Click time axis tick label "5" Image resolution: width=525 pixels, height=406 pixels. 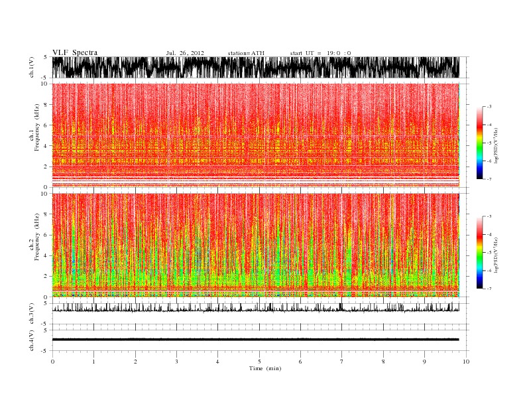[x=259, y=362]
